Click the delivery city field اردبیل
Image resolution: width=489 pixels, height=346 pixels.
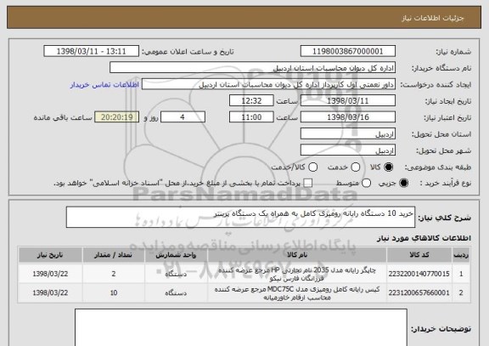[348, 150]
